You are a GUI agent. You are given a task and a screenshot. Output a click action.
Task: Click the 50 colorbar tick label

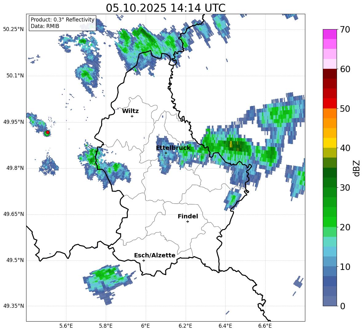pos(345,109)
